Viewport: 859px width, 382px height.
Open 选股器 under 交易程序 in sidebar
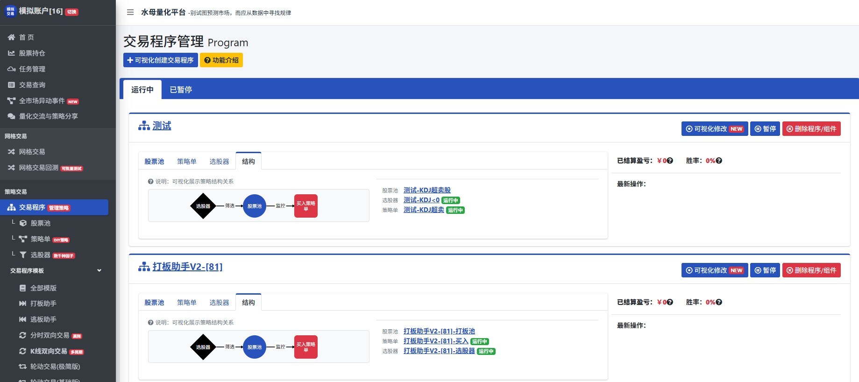coord(41,255)
